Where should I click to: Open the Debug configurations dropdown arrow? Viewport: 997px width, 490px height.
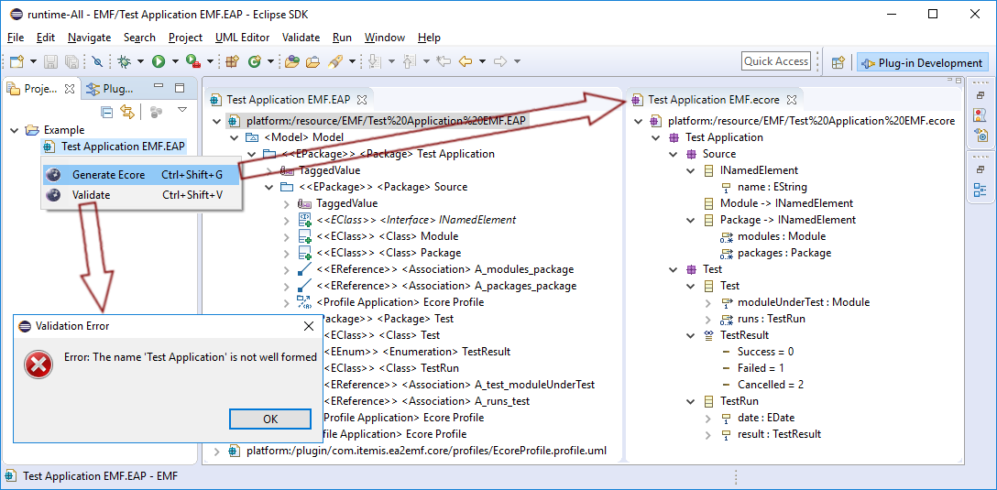click(x=140, y=61)
